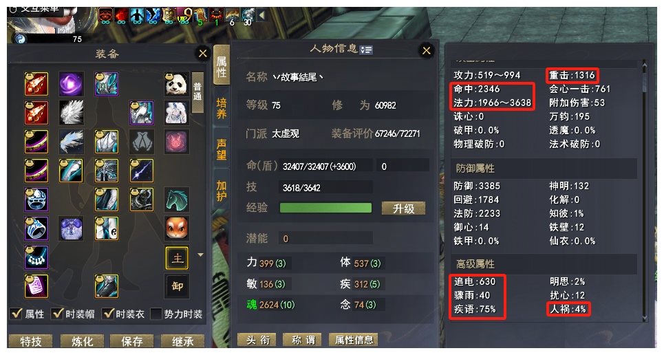The image size is (664, 355).
Task: Click the green experience progress bar
Action: tap(325, 208)
